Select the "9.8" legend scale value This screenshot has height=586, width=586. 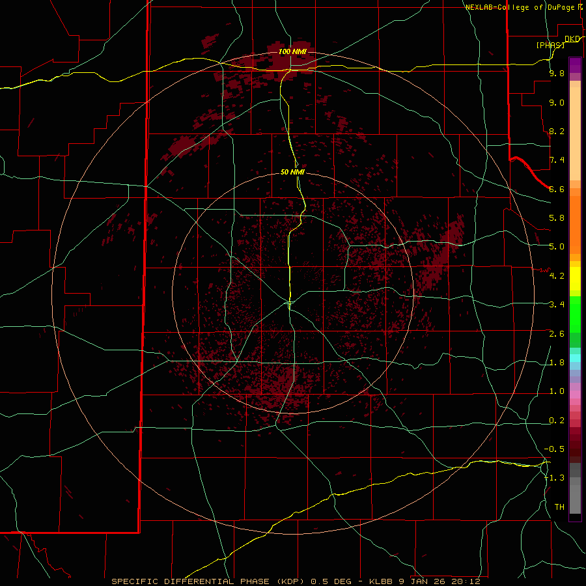tap(557, 73)
